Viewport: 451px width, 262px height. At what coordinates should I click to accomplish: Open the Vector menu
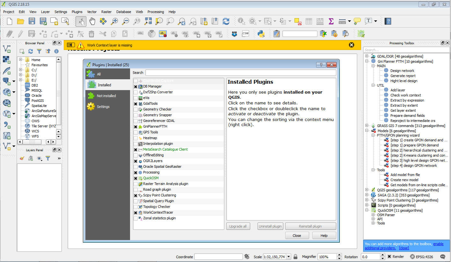click(x=92, y=12)
